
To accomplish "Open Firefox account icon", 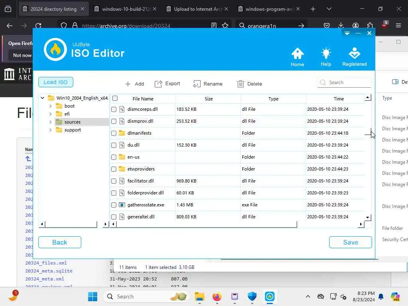I will click(355, 25).
